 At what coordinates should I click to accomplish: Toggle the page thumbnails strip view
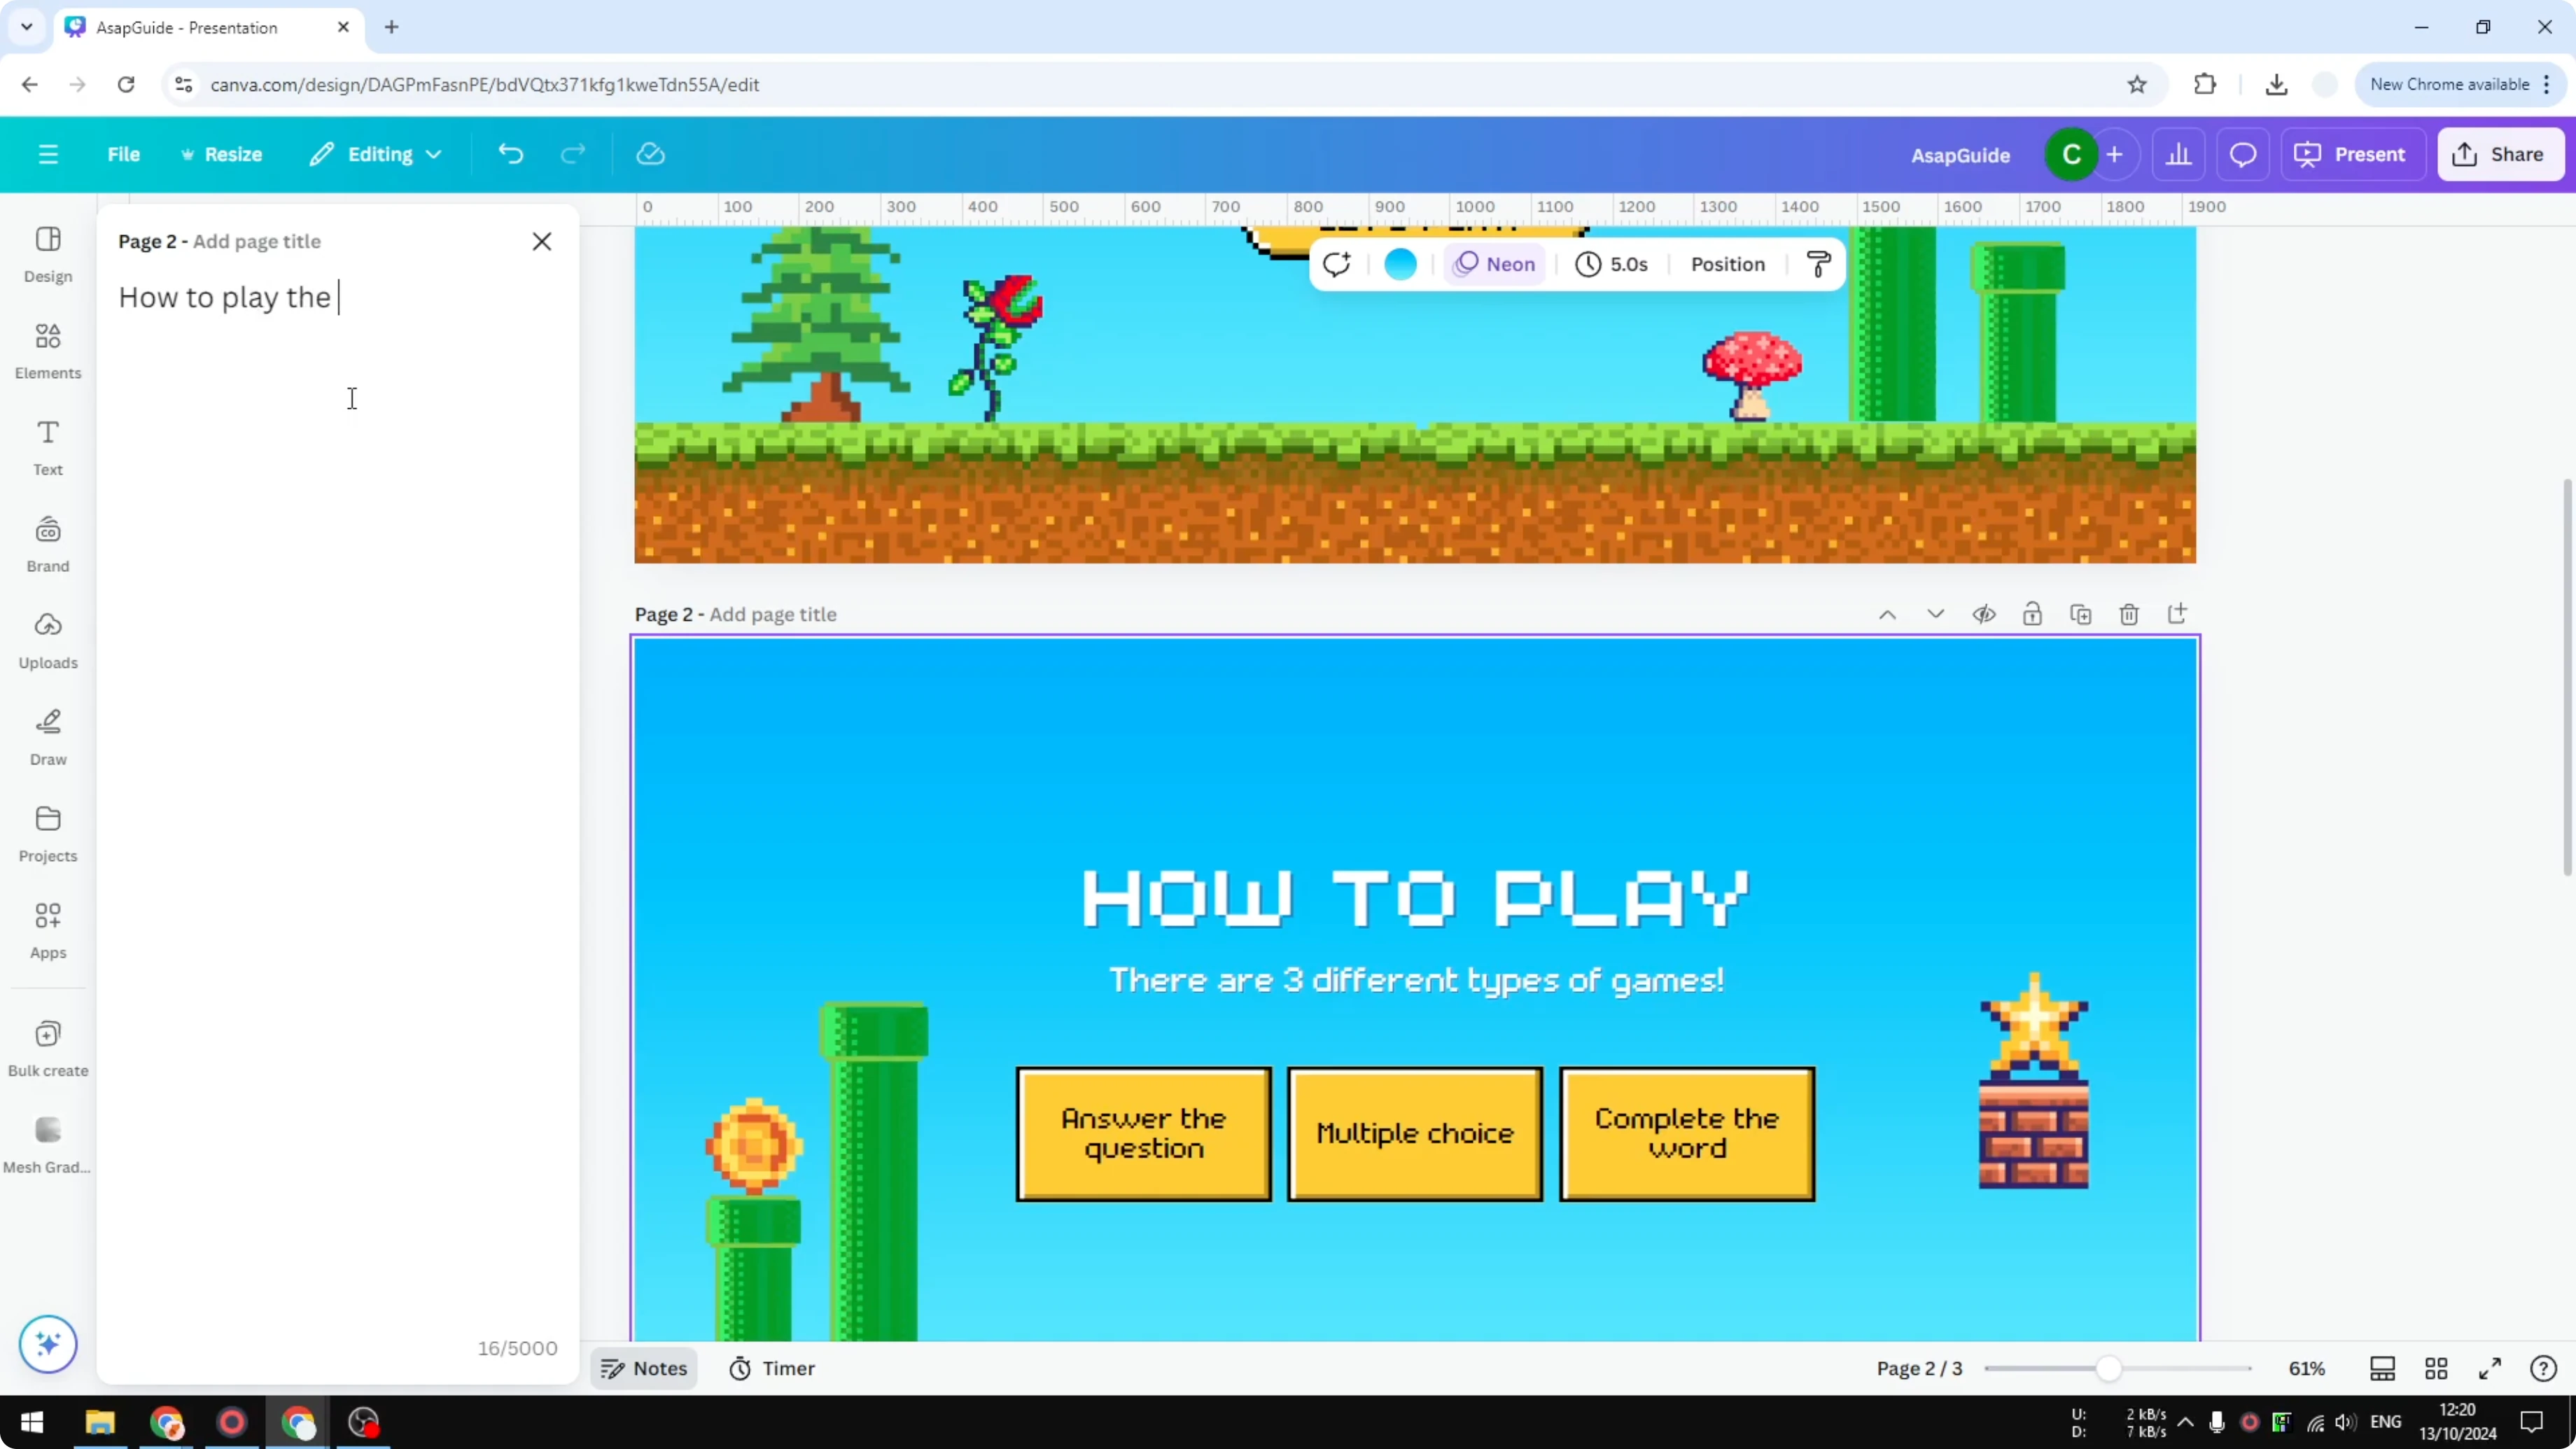(2382, 1368)
